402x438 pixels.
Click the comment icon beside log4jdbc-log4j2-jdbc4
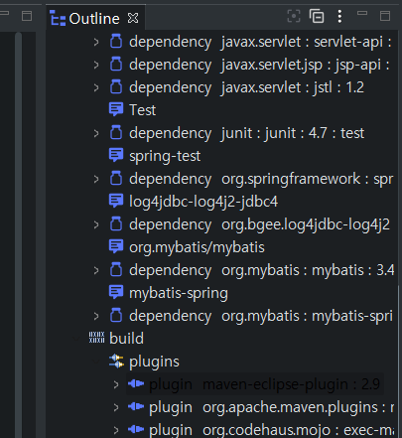click(x=116, y=201)
